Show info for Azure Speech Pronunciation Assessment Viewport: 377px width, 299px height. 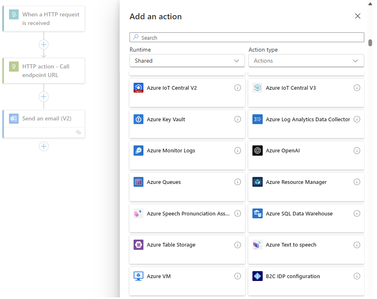(x=238, y=213)
